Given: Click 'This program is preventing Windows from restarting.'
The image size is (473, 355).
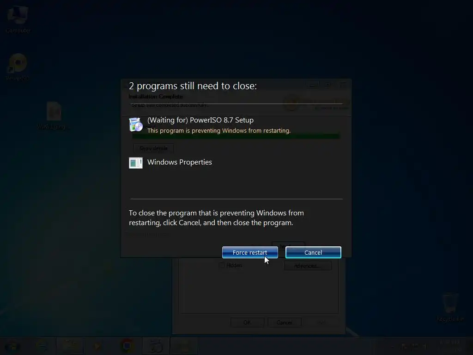Looking at the screenshot, I should pos(218,130).
